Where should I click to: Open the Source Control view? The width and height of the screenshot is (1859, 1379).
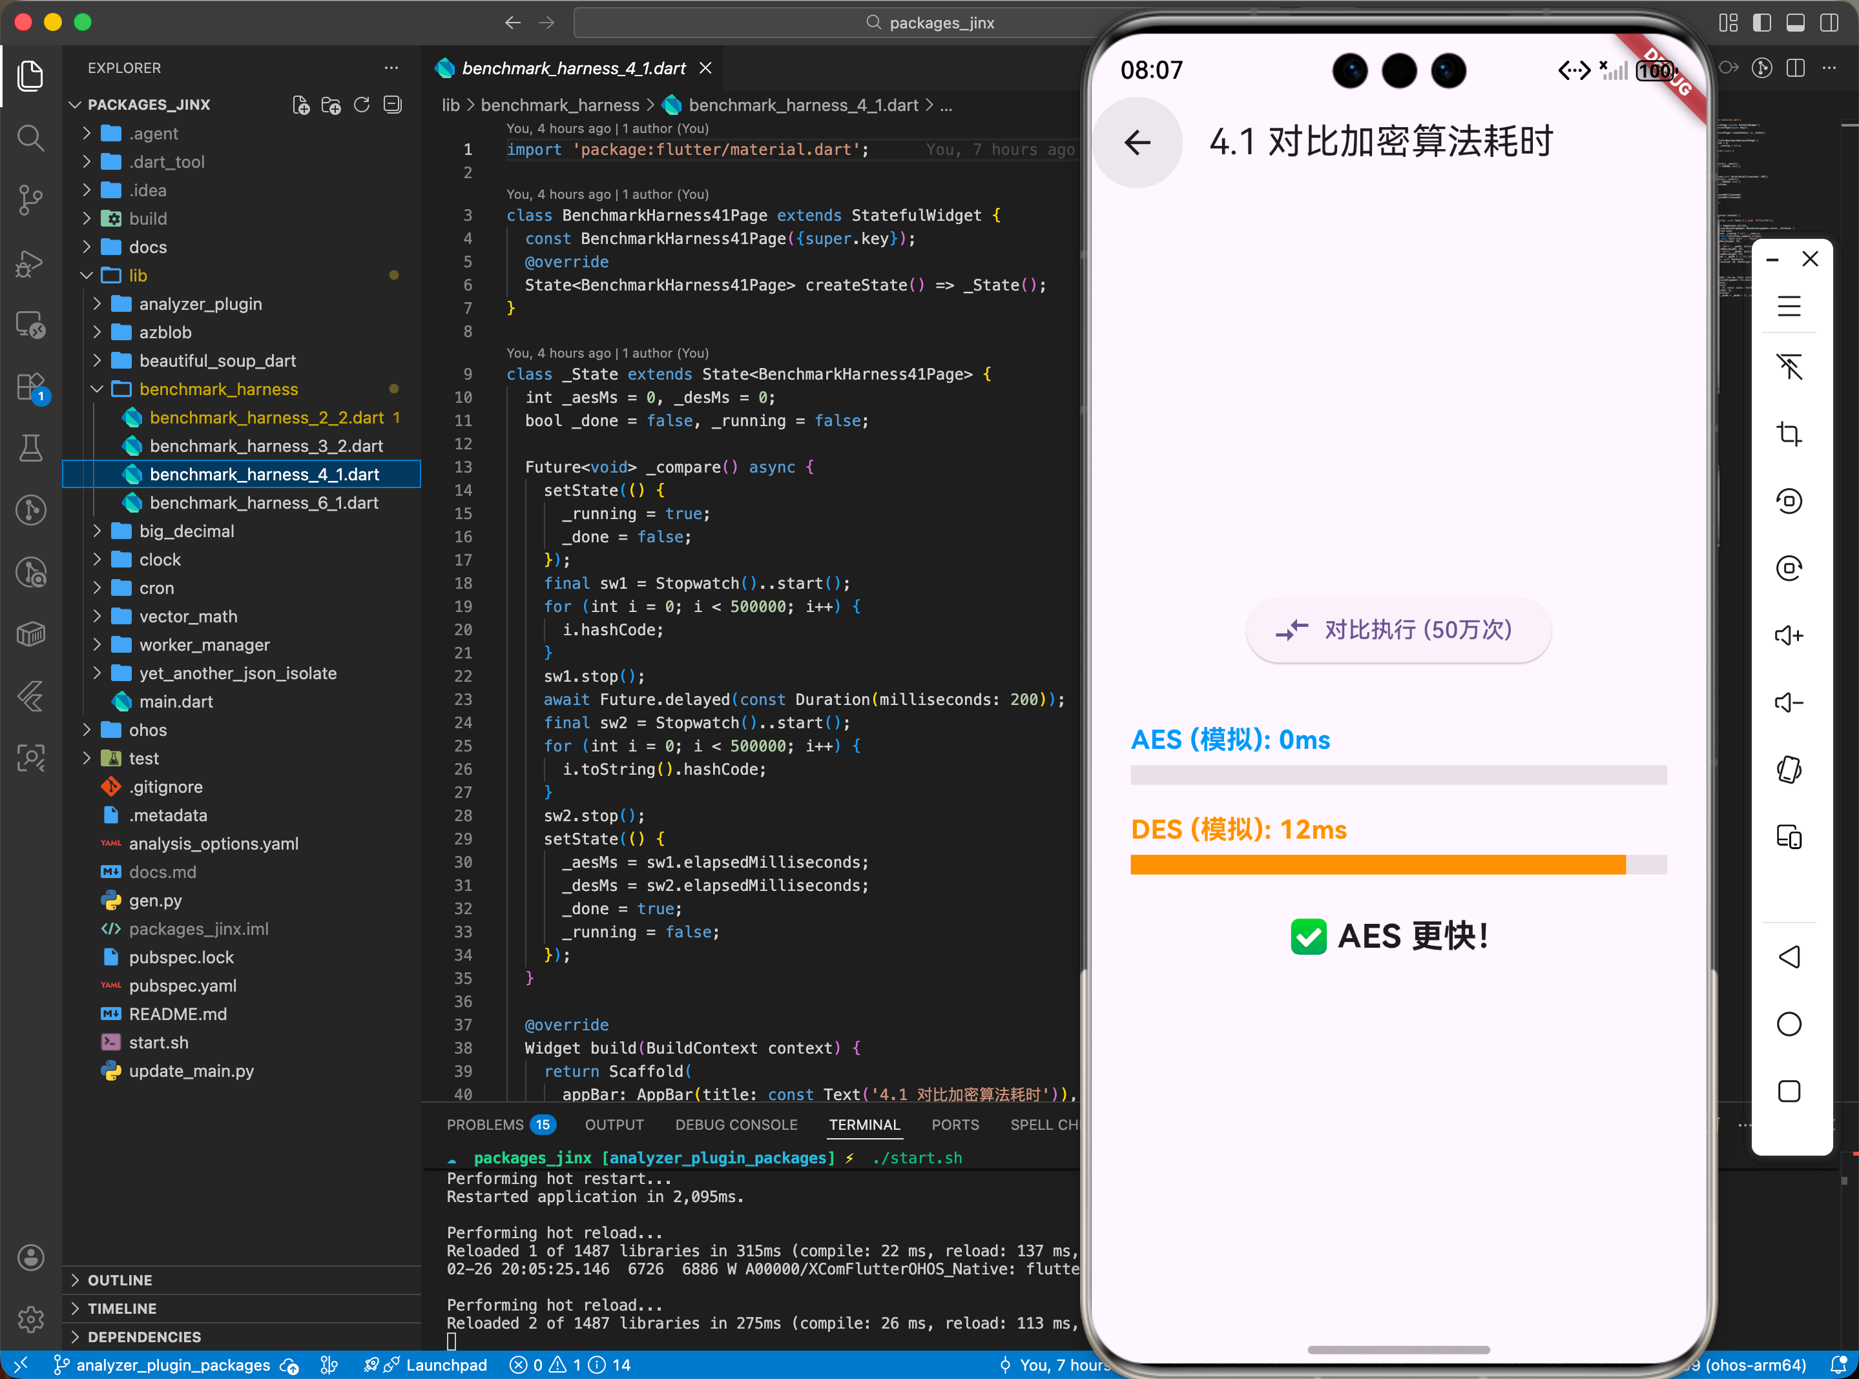click(x=31, y=199)
